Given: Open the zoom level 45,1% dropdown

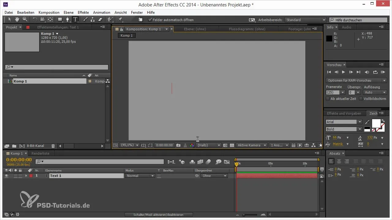Looking at the screenshot, I should 129,145.
